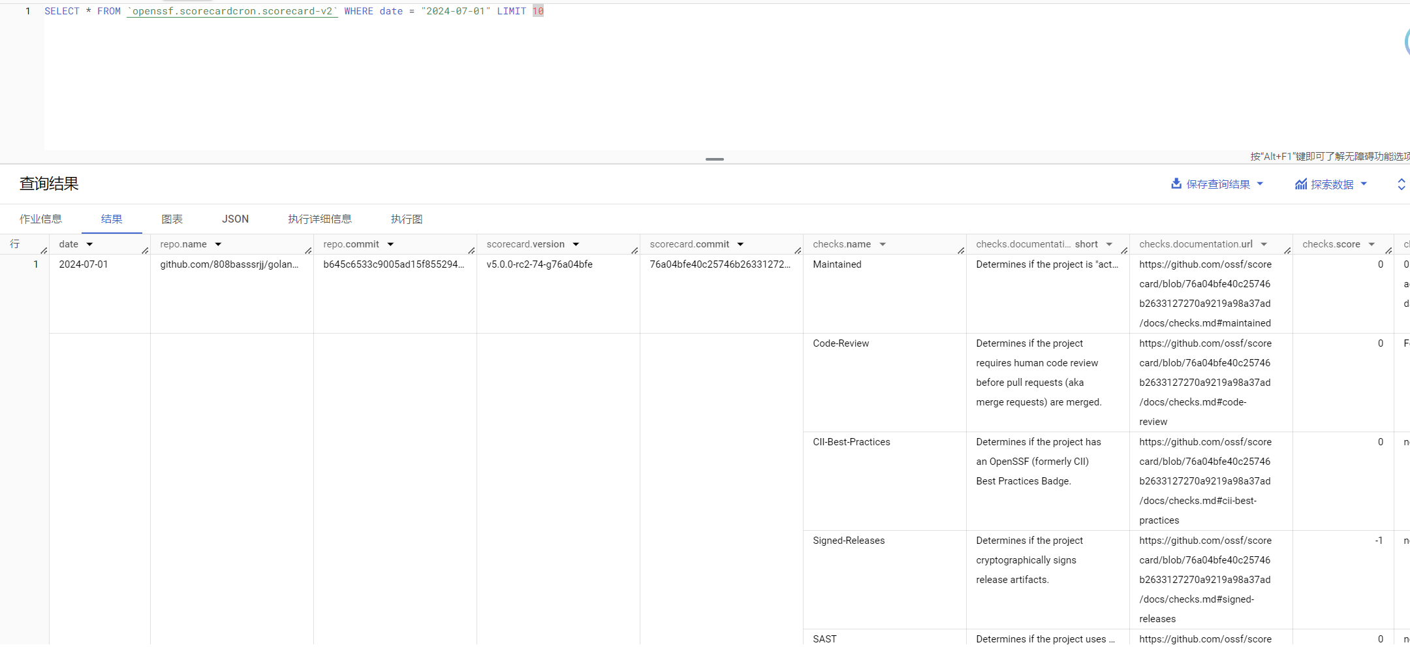Toggle results panel expand/collapse arrows icon

[1402, 184]
